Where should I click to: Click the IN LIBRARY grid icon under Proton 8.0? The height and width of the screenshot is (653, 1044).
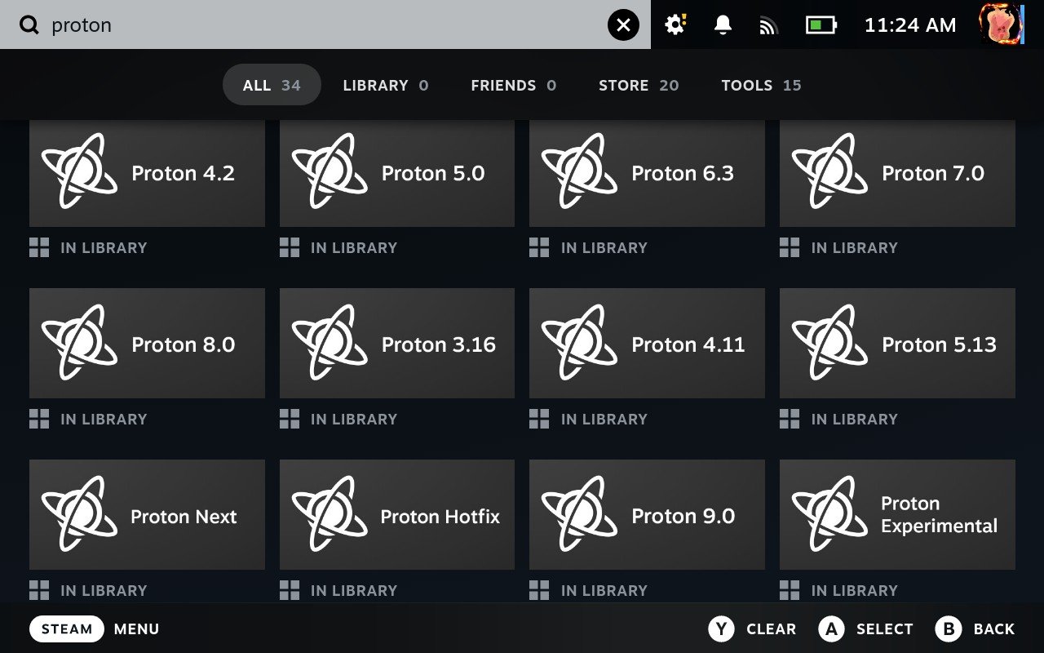[x=38, y=419]
